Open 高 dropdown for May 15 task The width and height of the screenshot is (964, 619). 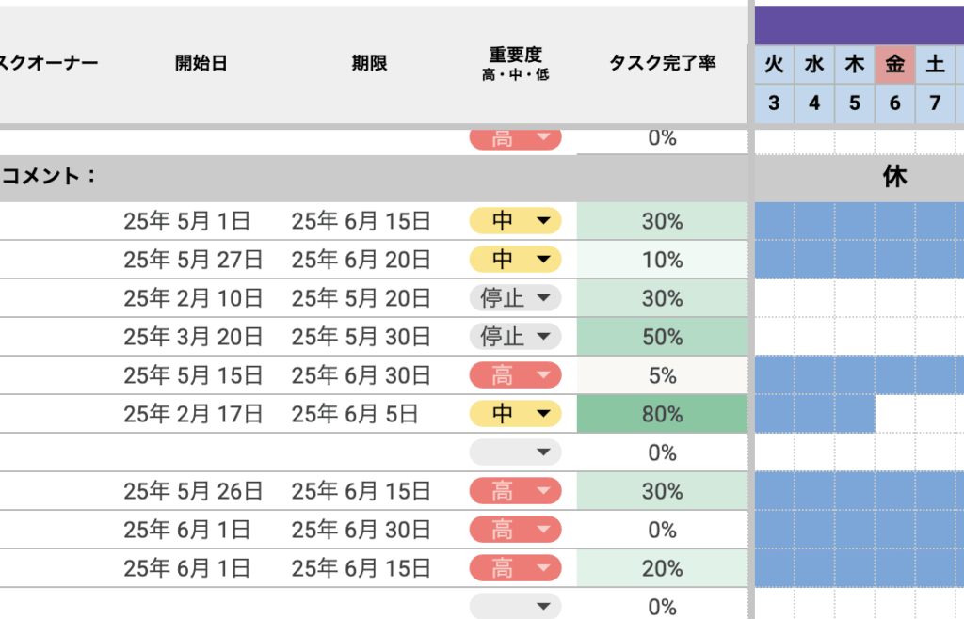point(542,375)
